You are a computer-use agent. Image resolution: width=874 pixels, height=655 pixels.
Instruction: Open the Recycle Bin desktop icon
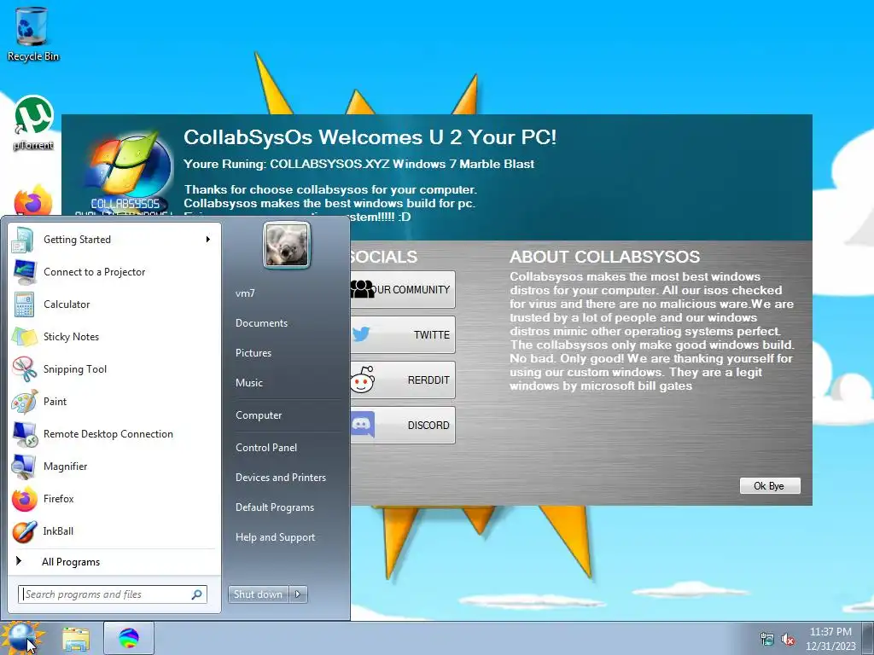coord(32,33)
